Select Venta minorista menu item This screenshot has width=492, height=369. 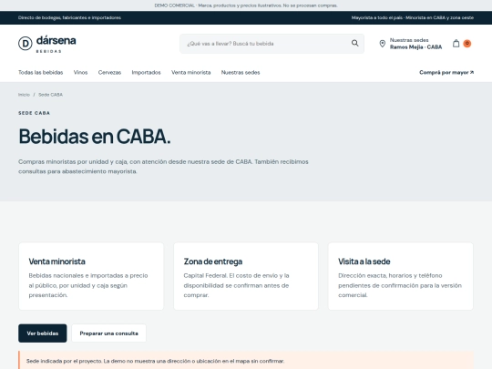(190, 73)
